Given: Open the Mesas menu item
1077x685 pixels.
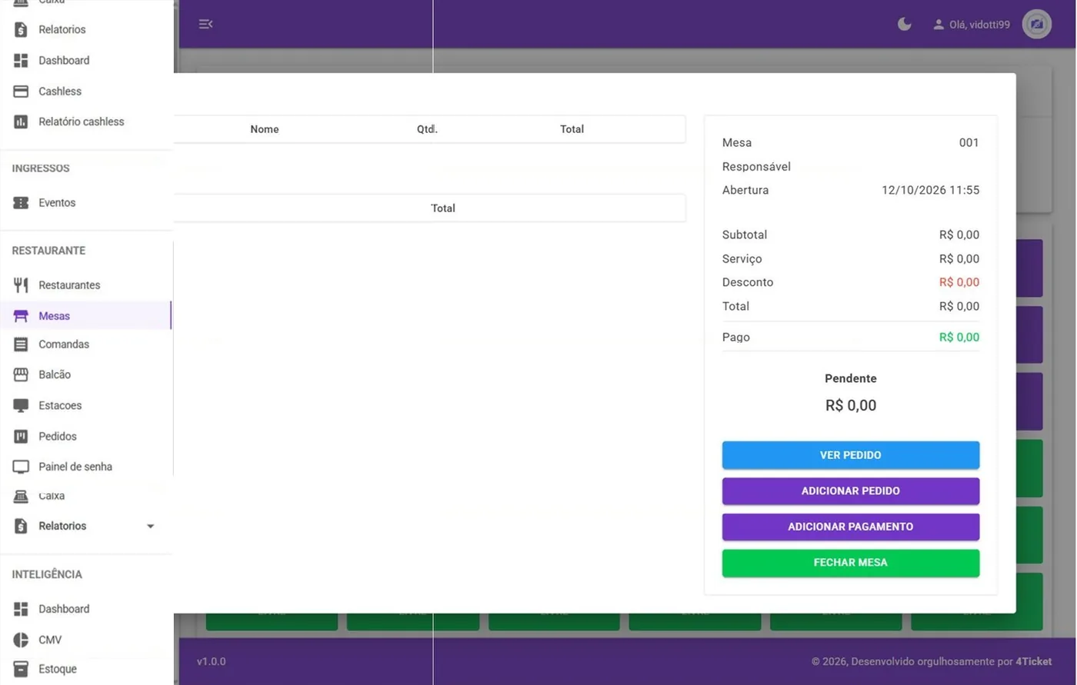Looking at the screenshot, I should (86, 316).
